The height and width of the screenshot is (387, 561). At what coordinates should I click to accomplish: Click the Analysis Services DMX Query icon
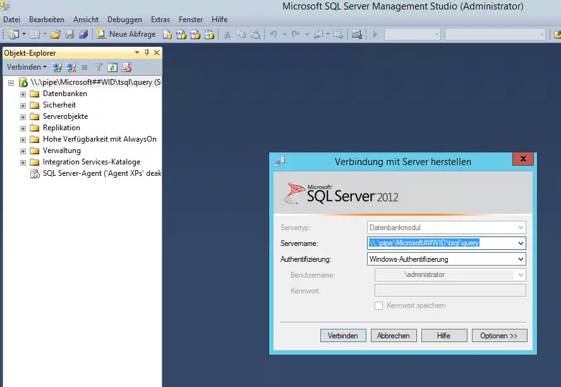[195, 34]
